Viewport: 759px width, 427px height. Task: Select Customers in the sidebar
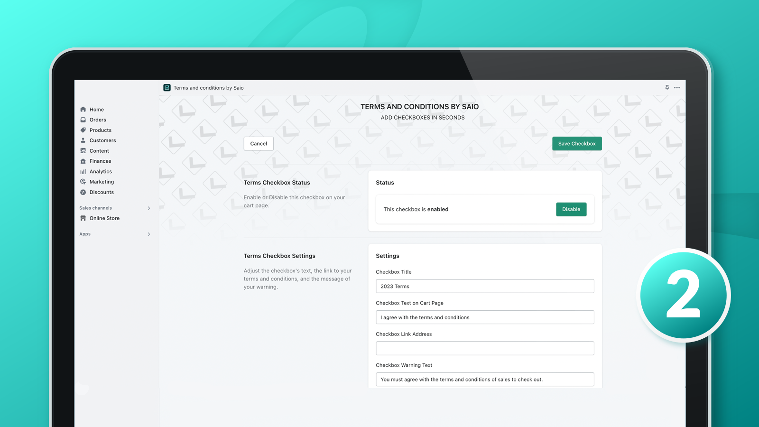[x=102, y=141]
